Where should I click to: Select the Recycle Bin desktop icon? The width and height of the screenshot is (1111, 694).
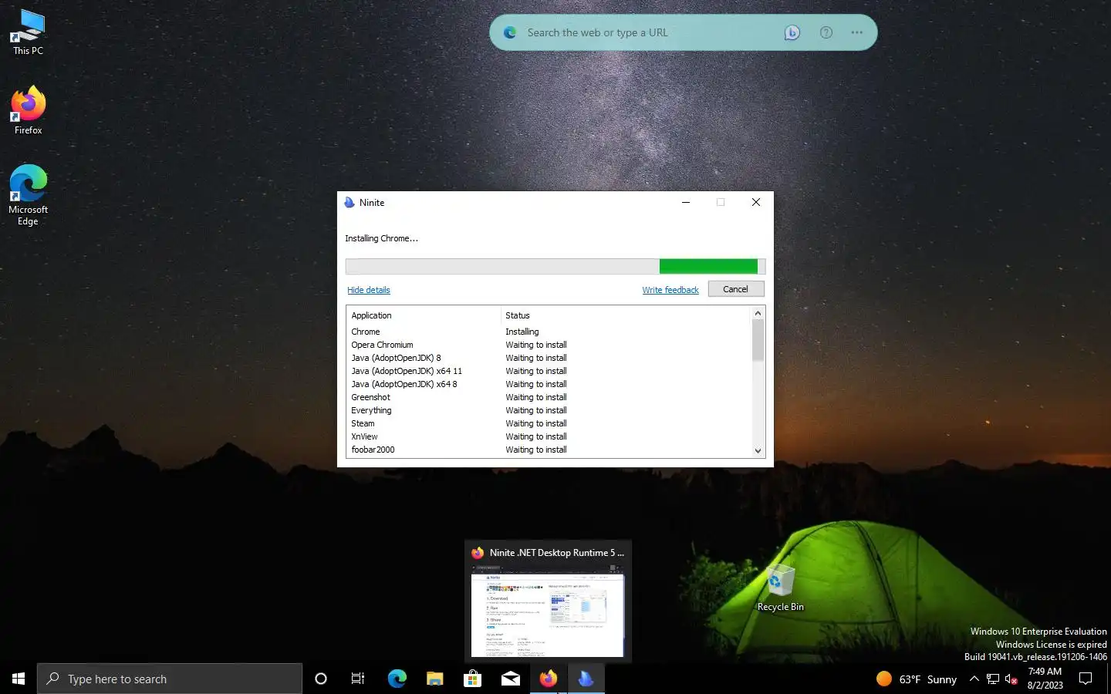click(780, 588)
